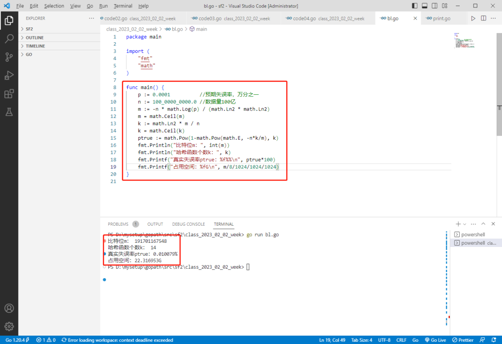Open the Source Control view
The height and width of the screenshot is (344, 502).
[9, 57]
